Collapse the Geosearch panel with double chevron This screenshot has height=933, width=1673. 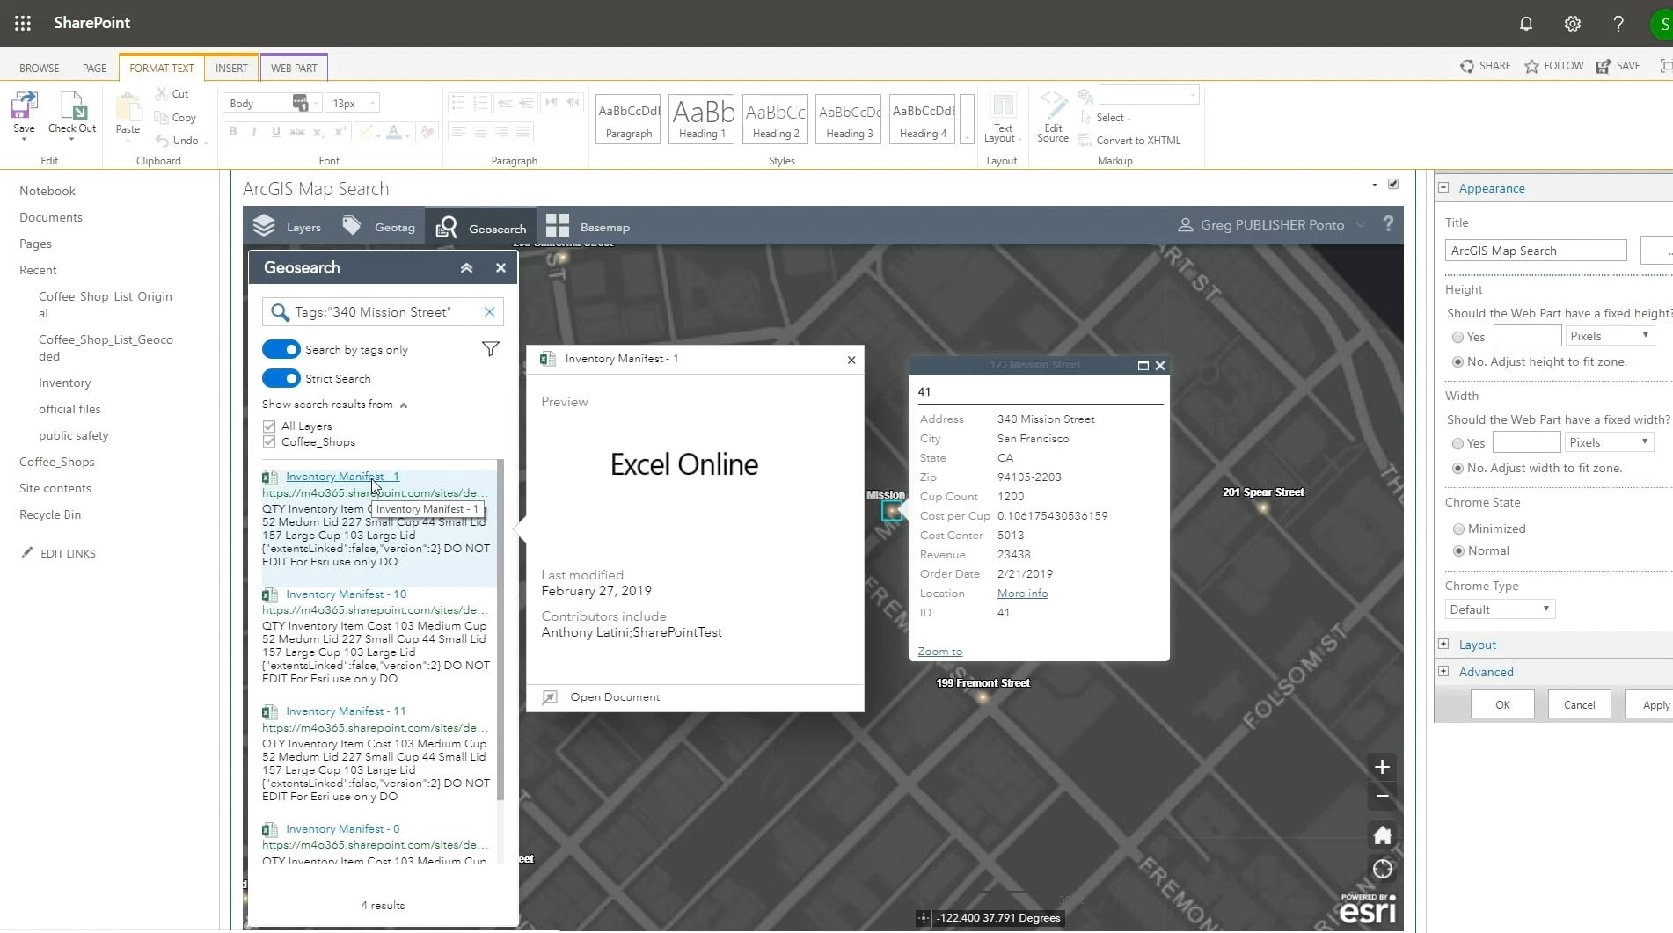tap(466, 268)
